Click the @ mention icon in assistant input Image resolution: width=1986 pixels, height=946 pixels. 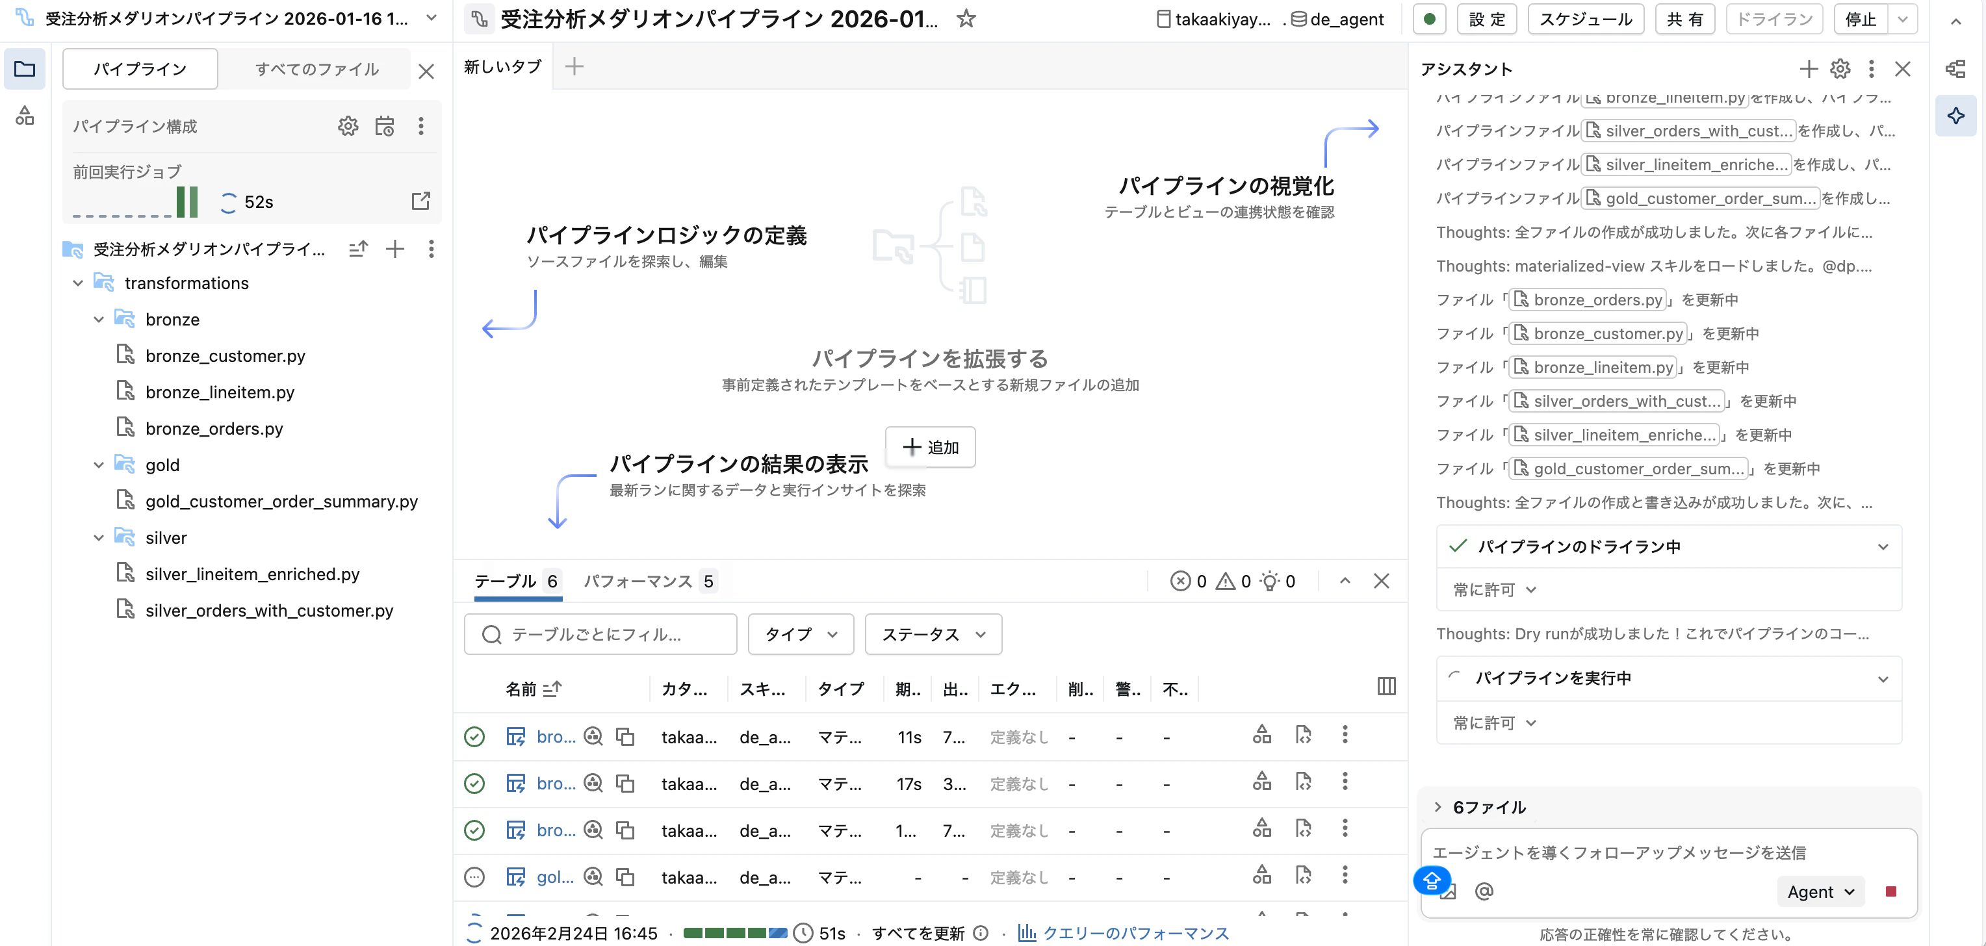[1484, 891]
